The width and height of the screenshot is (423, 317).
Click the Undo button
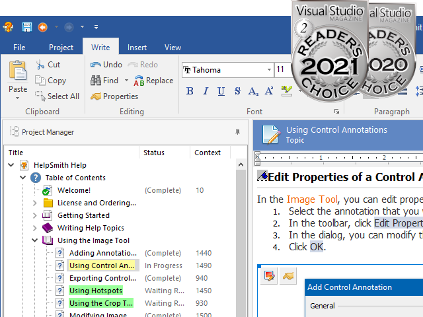106,65
